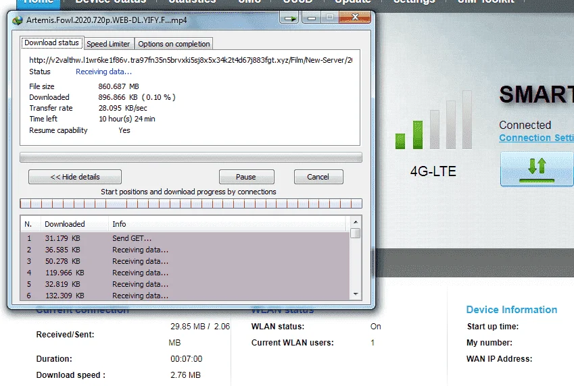Click the download URL text

pos(191,60)
